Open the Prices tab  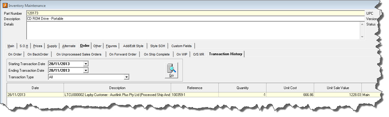click(37, 46)
